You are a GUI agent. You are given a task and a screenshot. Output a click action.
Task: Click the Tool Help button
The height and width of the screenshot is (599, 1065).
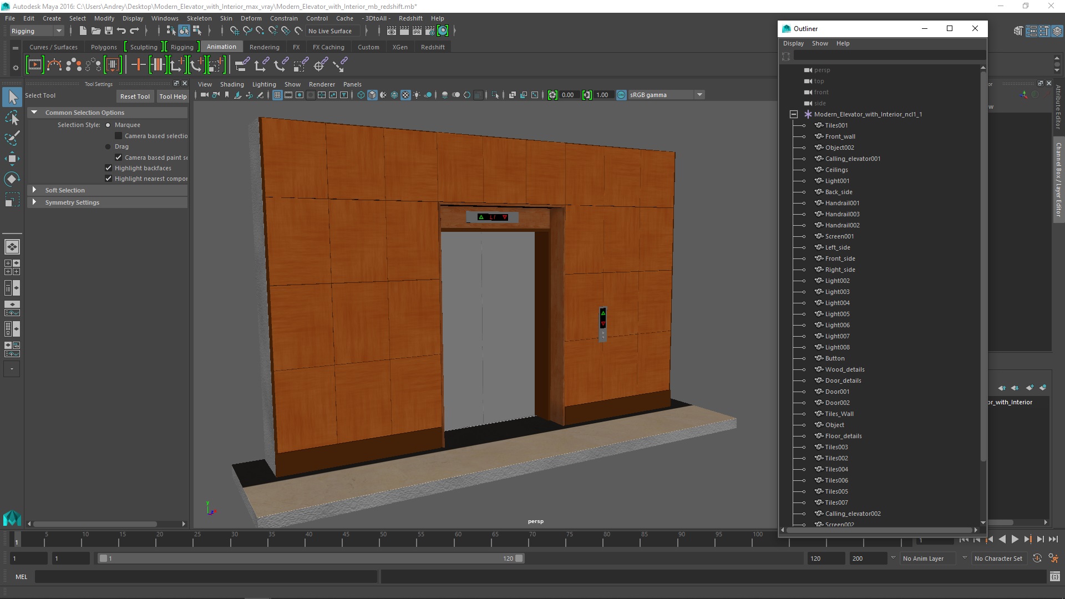173,97
